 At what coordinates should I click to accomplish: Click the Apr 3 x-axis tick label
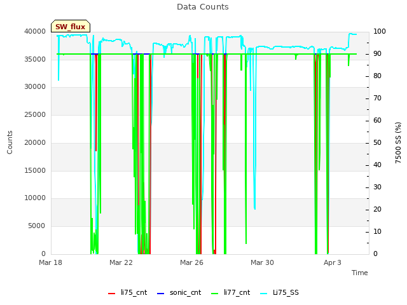coord(333,262)
